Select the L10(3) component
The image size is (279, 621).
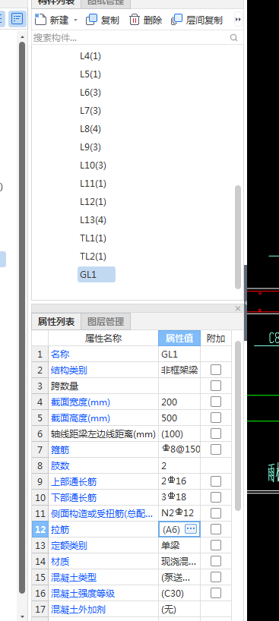point(93,165)
